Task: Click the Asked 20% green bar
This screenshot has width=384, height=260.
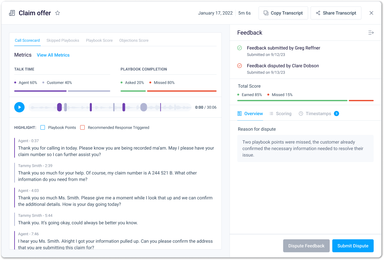Action: (133, 91)
